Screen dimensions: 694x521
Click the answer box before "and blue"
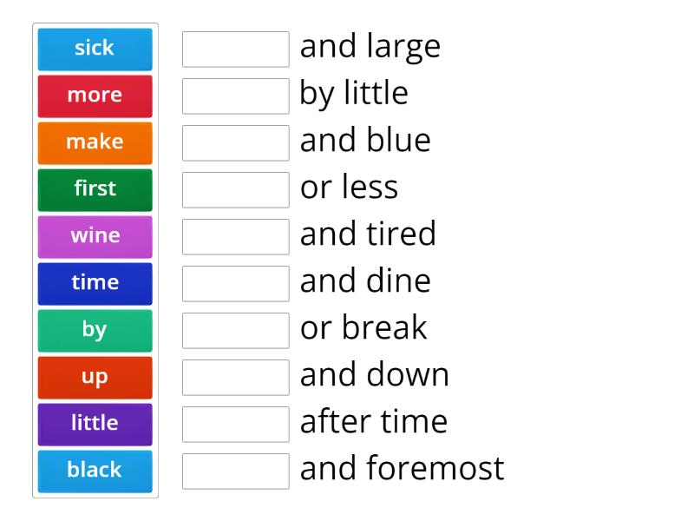(x=235, y=142)
